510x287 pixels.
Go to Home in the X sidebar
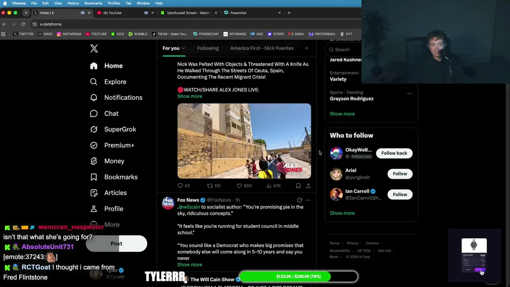point(106,66)
